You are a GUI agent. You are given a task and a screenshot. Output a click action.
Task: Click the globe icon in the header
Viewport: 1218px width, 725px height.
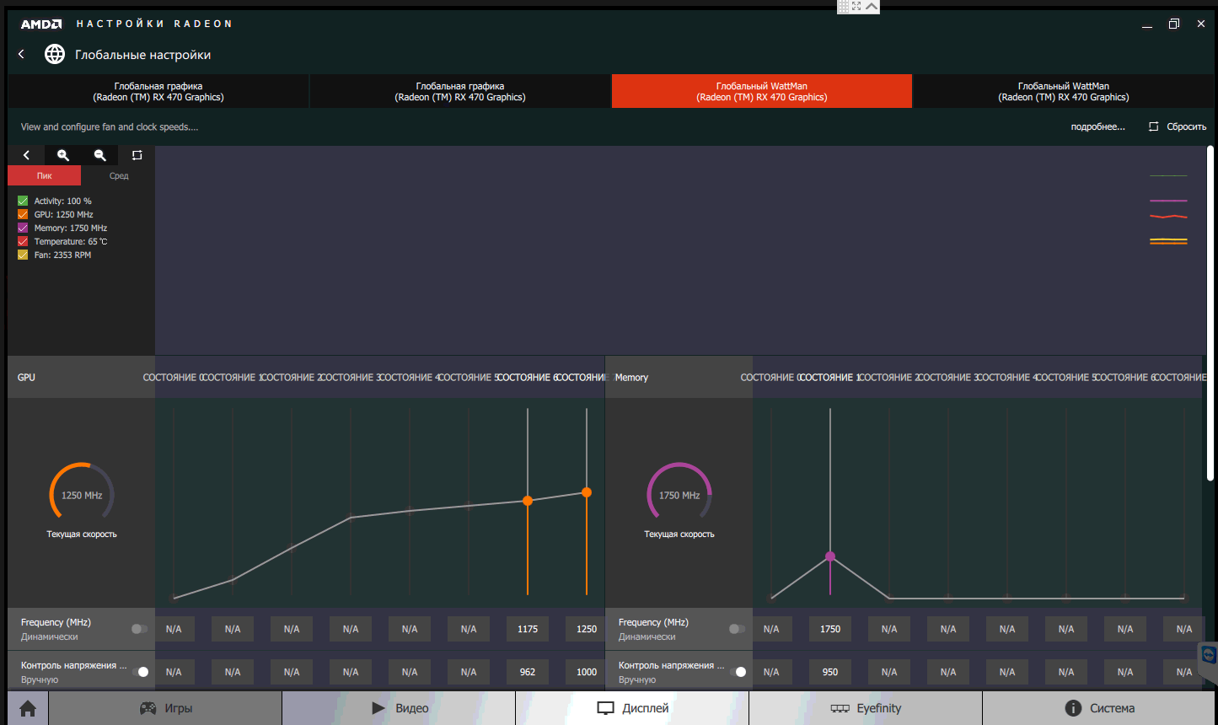click(x=55, y=54)
